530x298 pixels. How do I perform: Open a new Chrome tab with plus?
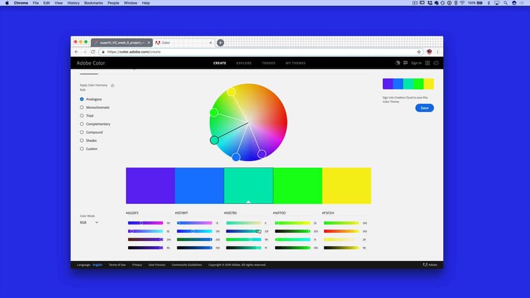click(x=220, y=43)
